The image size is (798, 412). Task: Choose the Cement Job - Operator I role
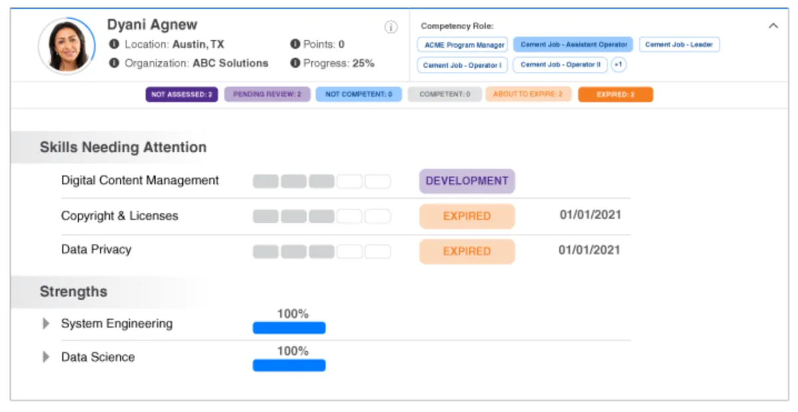[x=463, y=65]
